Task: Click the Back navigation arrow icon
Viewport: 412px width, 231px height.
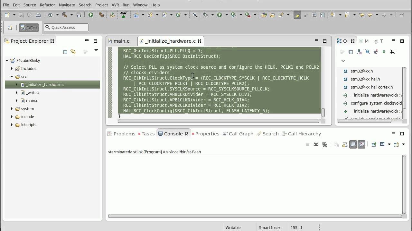Action: click(370, 15)
